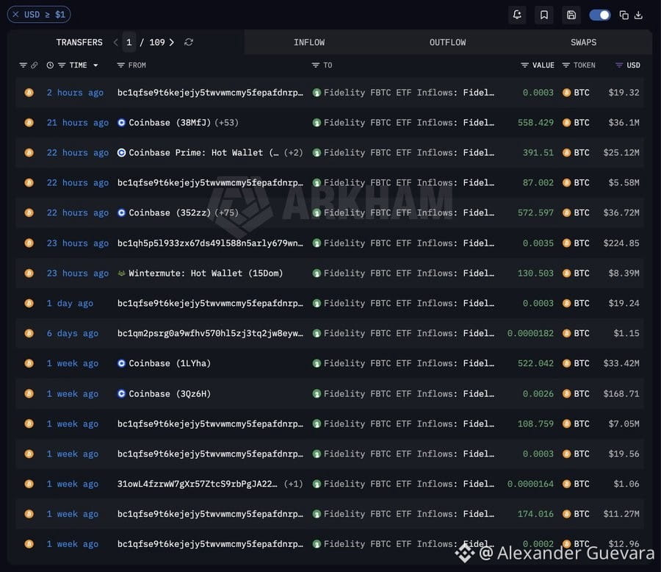Click the page number field showing 1
Image resolution: width=661 pixels, height=572 pixels.
[129, 42]
